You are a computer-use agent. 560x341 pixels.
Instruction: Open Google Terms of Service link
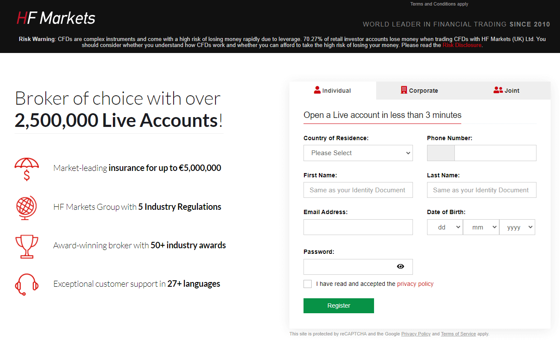458,334
